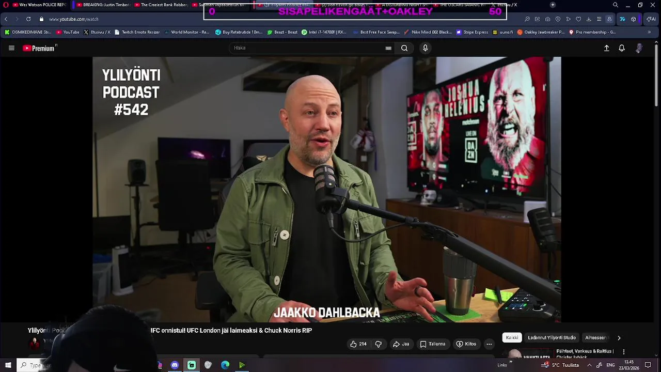Open the Windows notification center icon

tap(648, 365)
